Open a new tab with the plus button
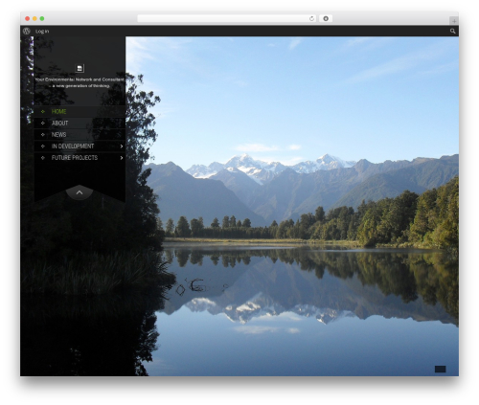Screen dimensions: 479x405 coord(454,21)
